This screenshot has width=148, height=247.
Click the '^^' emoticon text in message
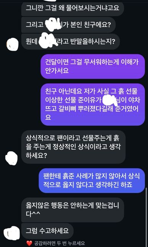[x=36, y=214]
